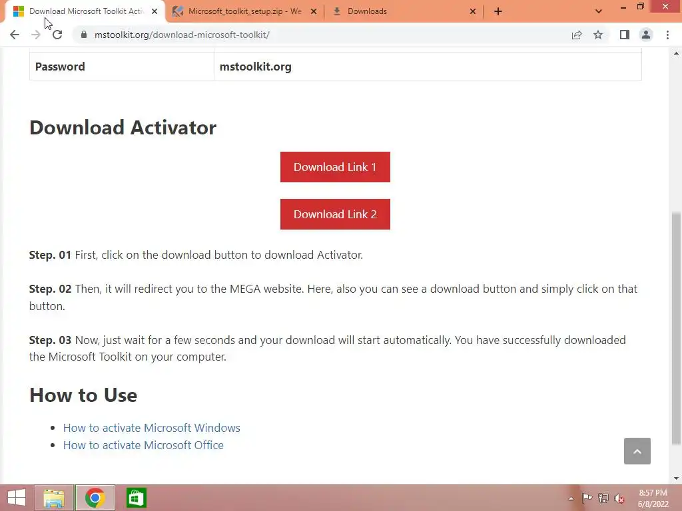This screenshot has width=682, height=511.
Task: Click Download Link 1 button
Action: coord(335,167)
